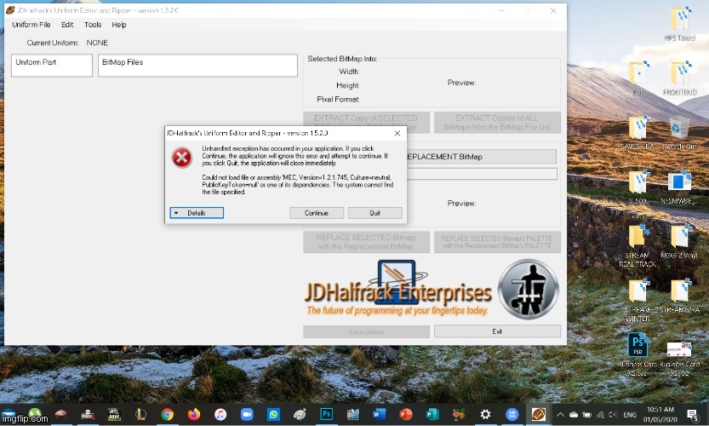Open Windows Settings gear in taskbar
The height and width of the screenshot is (426, 709).
(485, 414)
